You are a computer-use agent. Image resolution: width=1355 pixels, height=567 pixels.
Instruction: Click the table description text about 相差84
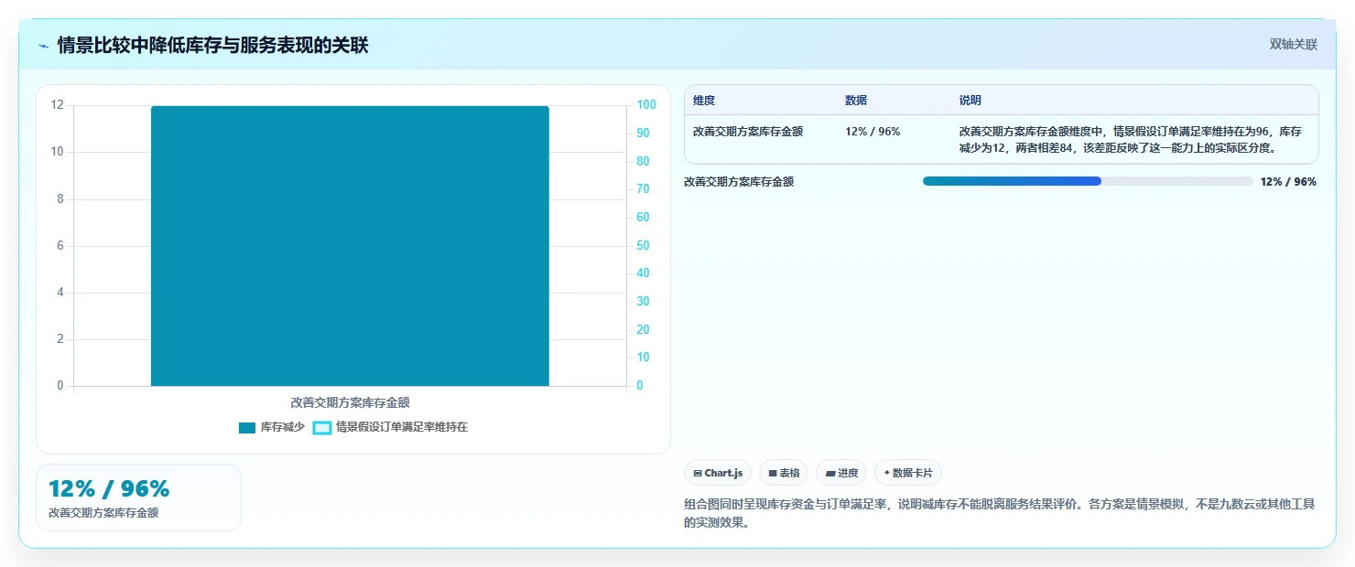tap(1131, 140)
